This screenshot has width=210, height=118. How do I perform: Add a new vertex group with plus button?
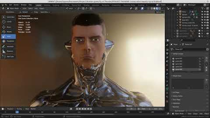click(207, 58)
